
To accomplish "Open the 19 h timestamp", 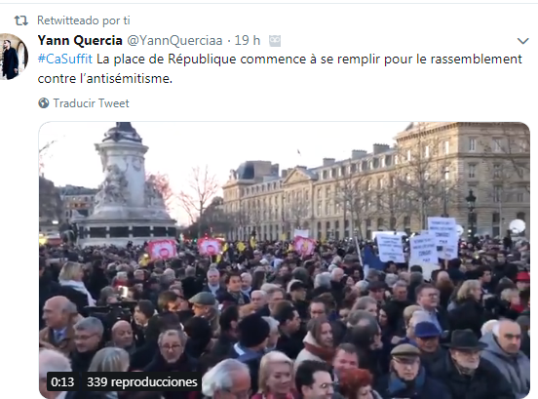I will 247,41.
